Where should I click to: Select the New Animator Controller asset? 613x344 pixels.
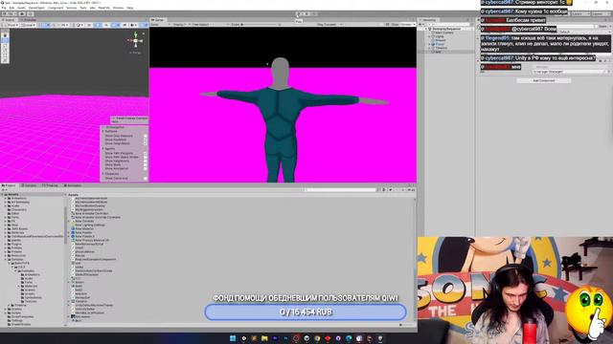pos(91,214)
